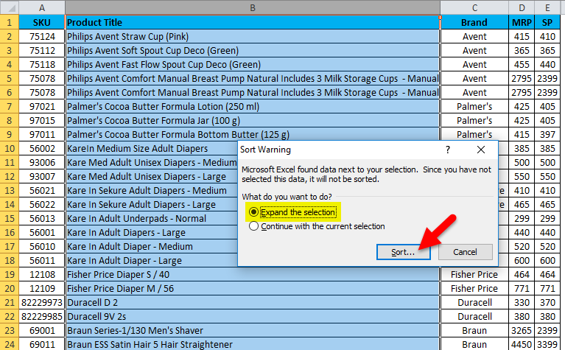Click the SP header cell

(547, 22)
